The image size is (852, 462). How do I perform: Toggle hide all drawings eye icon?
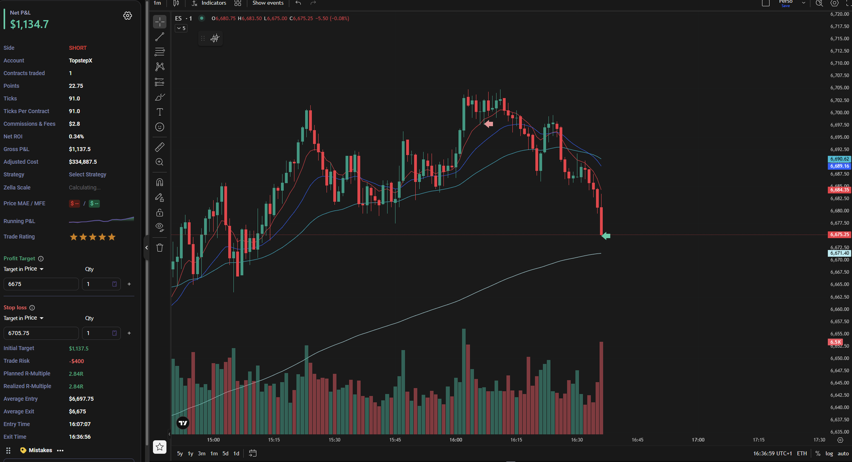[x=160, y=227]
